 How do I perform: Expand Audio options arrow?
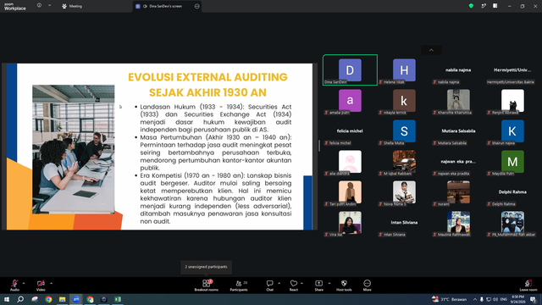point(24,283)
